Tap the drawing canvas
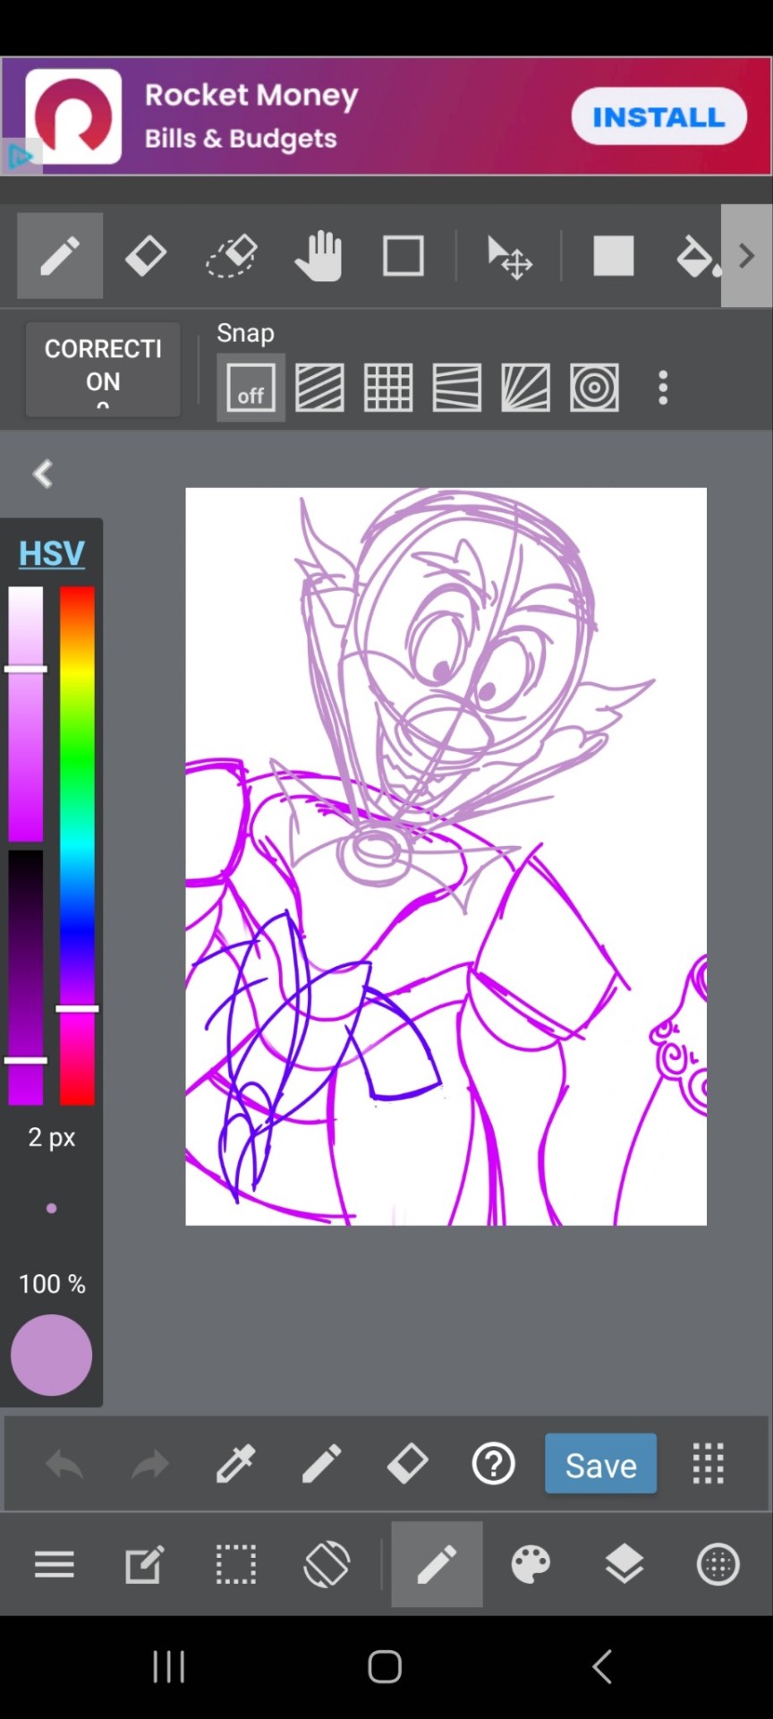Screen dimensions: 773x1719 tap(446, 856)
